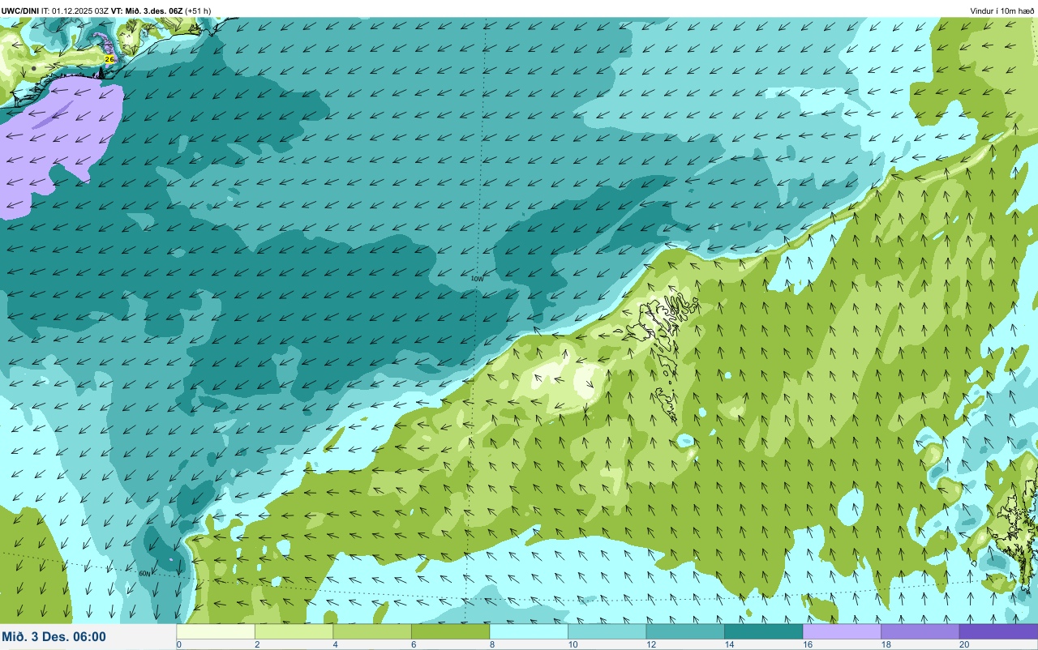Screen dimensions: 1038x650
Task: Click the 2–4 light green legend swatch
Action: pos(294,631)
